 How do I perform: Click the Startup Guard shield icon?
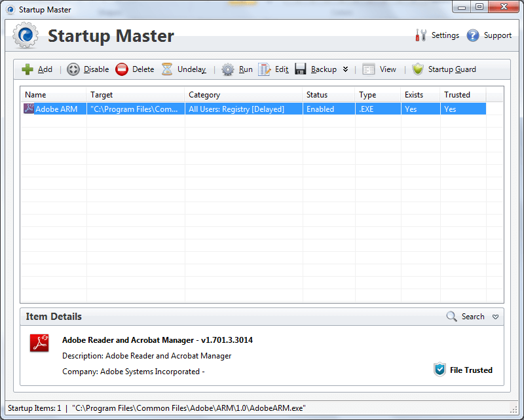point(418,69)
